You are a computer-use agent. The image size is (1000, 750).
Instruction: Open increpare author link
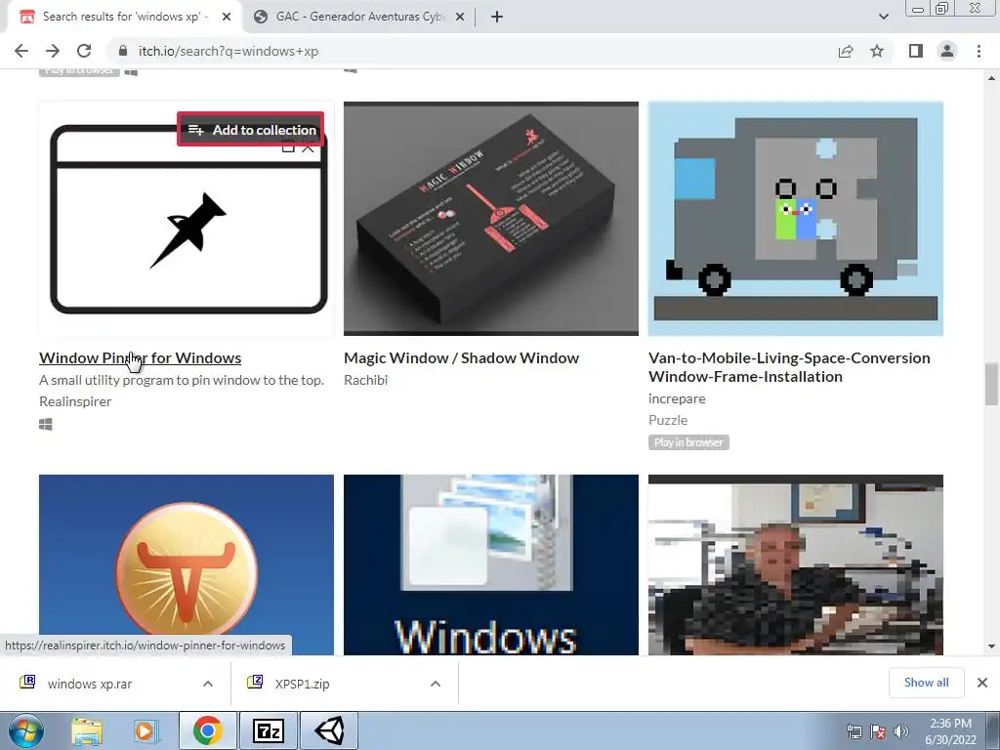[677, 398]
